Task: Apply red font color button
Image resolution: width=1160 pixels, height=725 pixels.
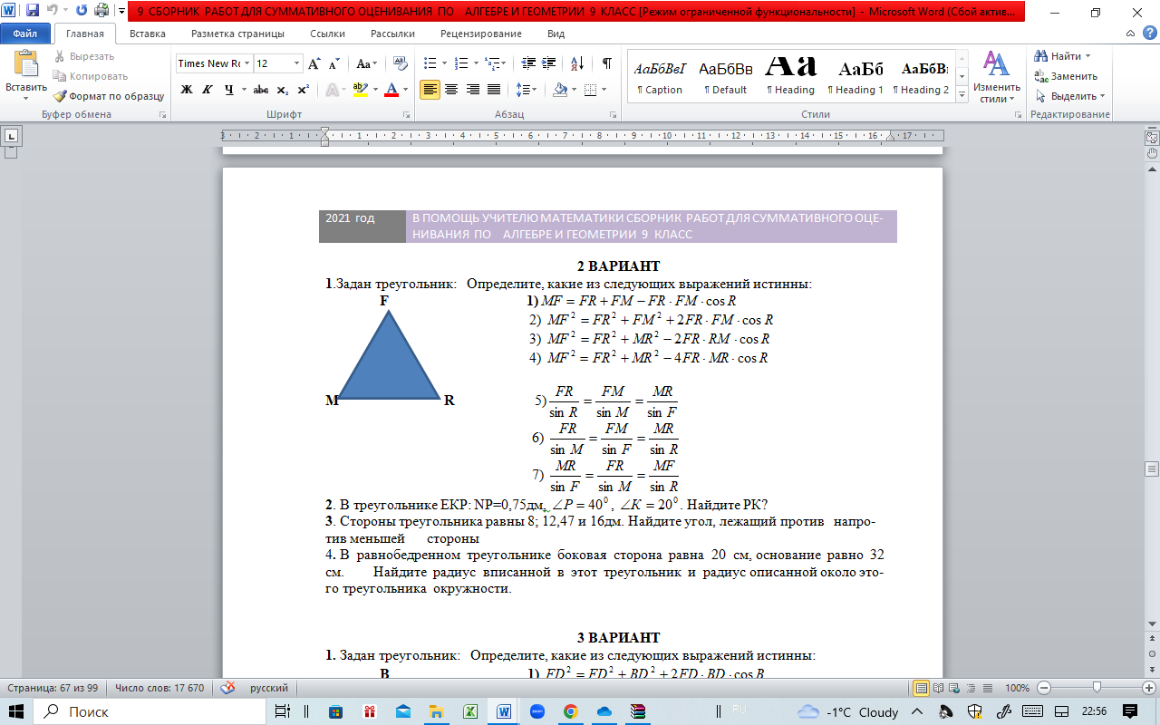Action: click(x=391, y=90)
